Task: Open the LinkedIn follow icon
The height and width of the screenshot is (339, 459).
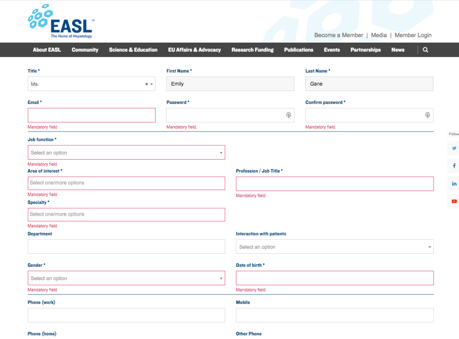Action: (x=454, y=184)
